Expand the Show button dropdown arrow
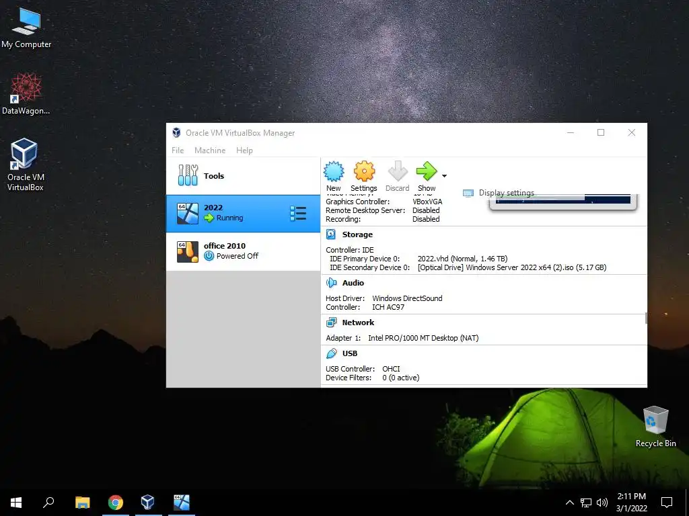The height and width of the screenshot is (516, 689). coord(444,176)
